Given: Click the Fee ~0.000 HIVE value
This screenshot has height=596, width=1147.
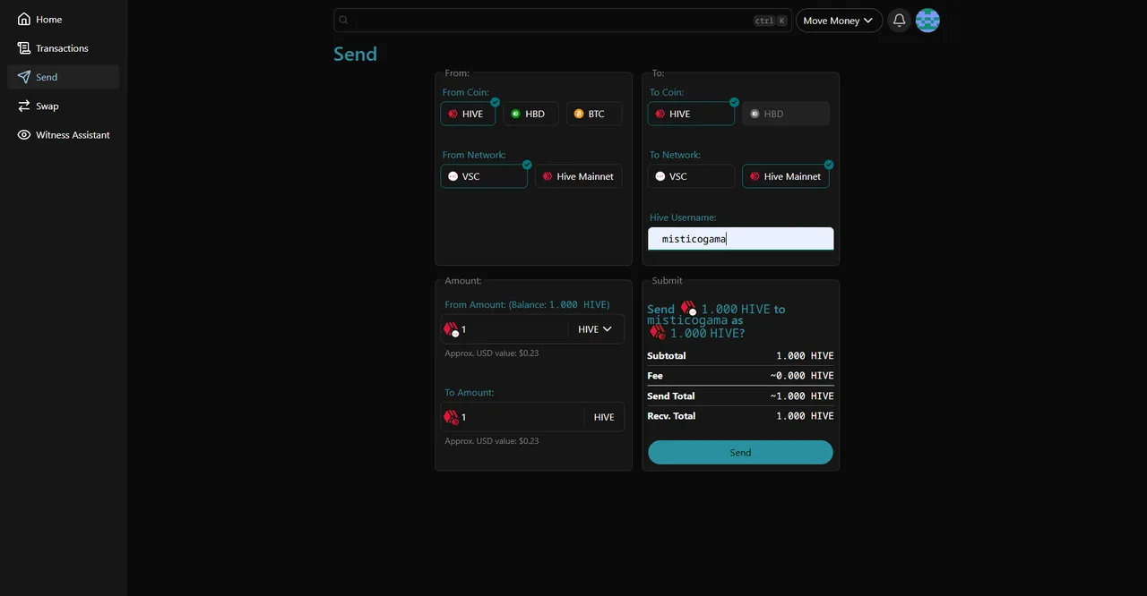Looking at the screenshot, I should 802,376.
